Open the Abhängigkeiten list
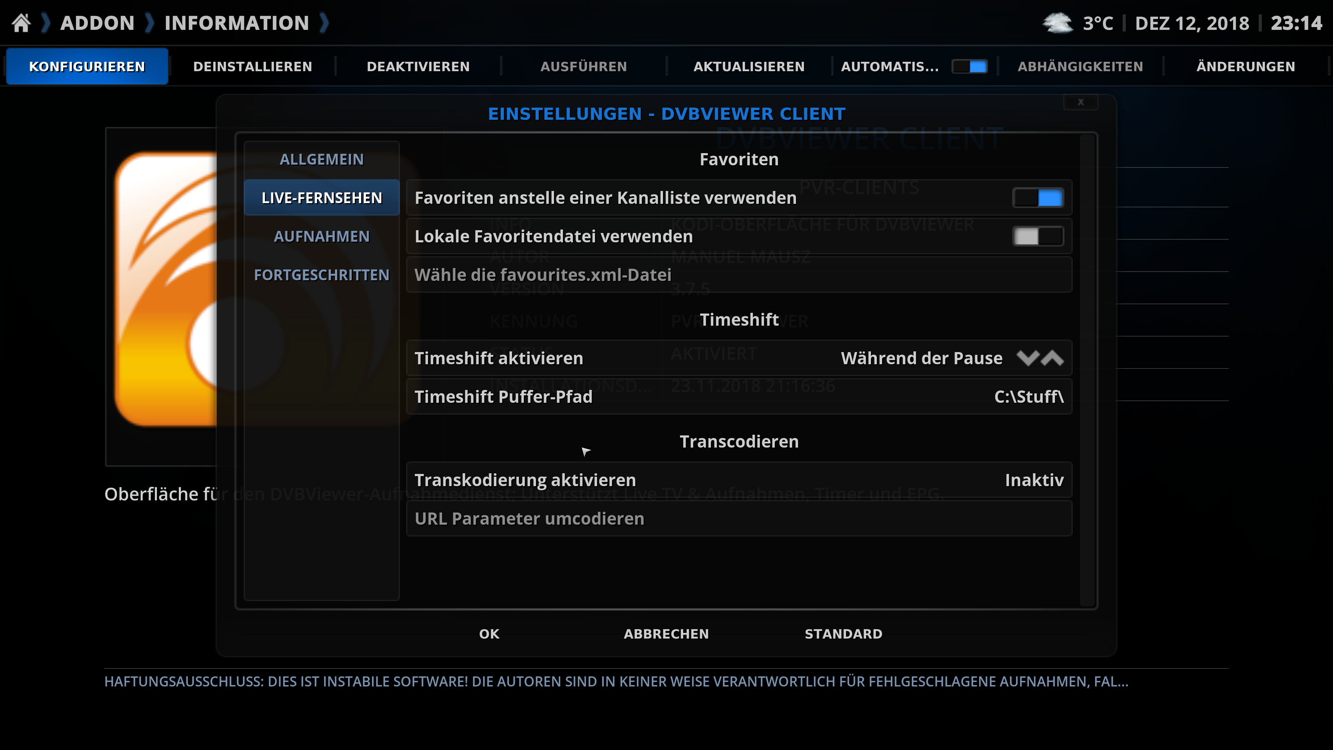Viewport: 1333px width, 750px height. 1081,66
